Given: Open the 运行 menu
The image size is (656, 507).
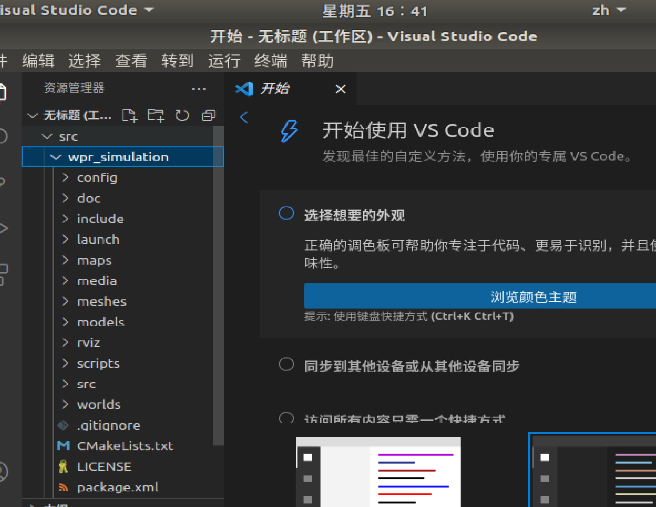Looking at the screenshot, I should tap(224, 61).
